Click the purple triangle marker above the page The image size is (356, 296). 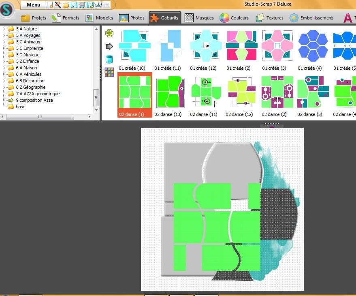pos(271,127)
